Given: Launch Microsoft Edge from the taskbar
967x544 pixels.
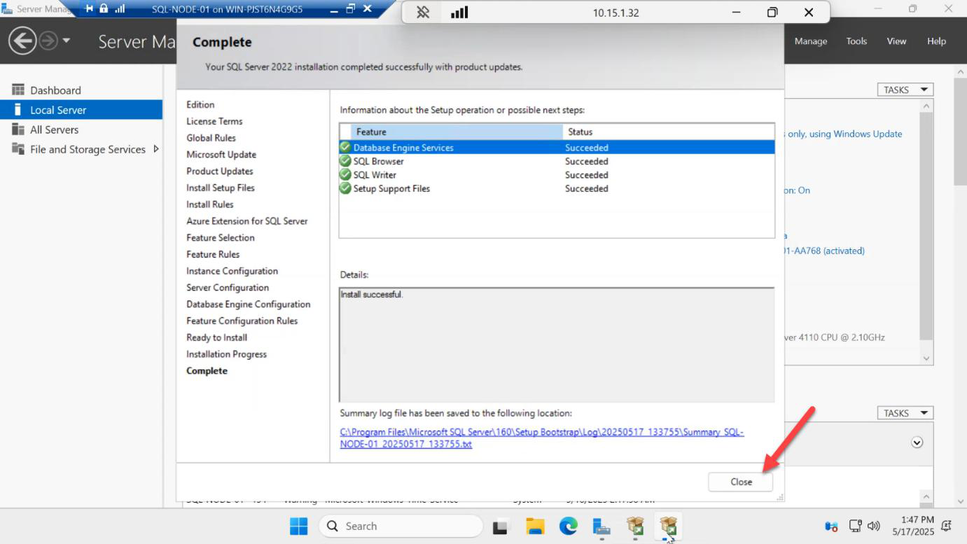Looking at the screenshot, I should (x=568, y=526).
